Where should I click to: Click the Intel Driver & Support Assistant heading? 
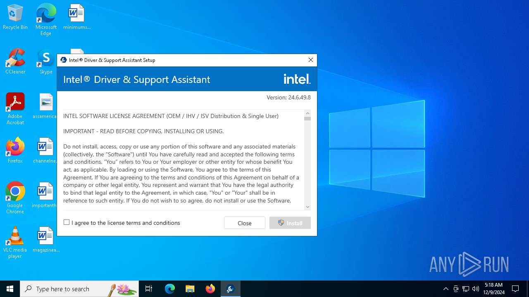(137, 79)
